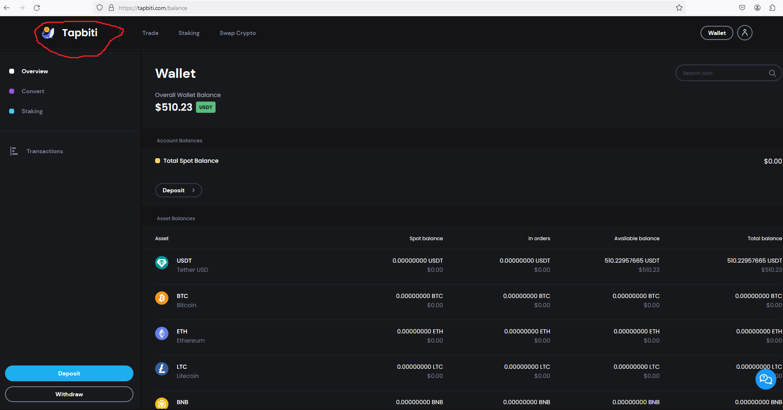Click the Tapbiti brand name

click(x=80, y=32)
